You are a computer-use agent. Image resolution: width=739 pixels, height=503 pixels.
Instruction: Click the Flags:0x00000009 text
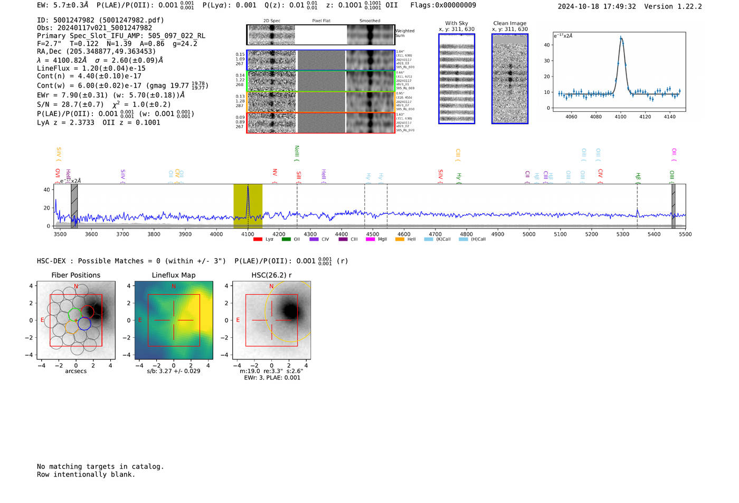tap(443, 5)
